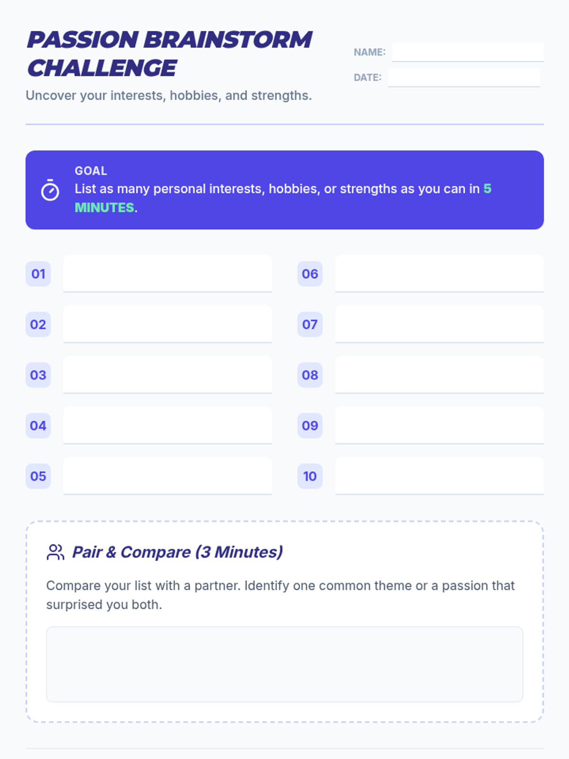The height and width of the screenshot is (759, 569).
Task: Click the 06 number badge
Action: point(310,274)
